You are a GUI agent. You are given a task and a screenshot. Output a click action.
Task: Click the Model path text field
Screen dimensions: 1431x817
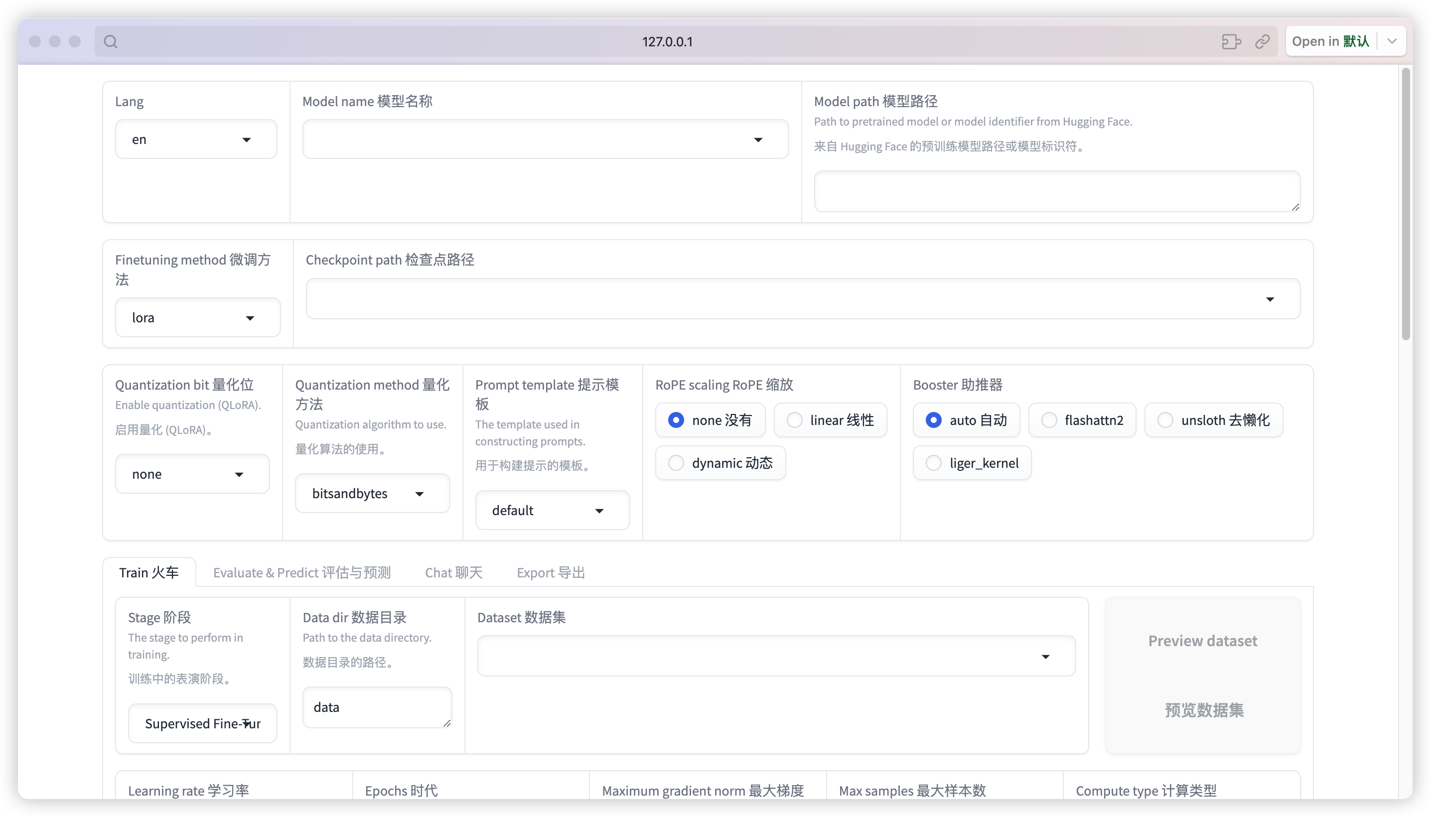coord(1057,191)
